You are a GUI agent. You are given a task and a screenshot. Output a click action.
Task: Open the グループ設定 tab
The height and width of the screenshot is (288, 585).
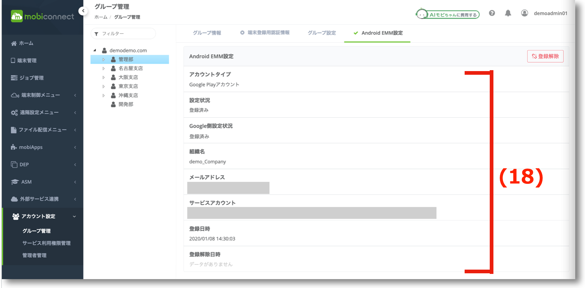pos(322,33)
